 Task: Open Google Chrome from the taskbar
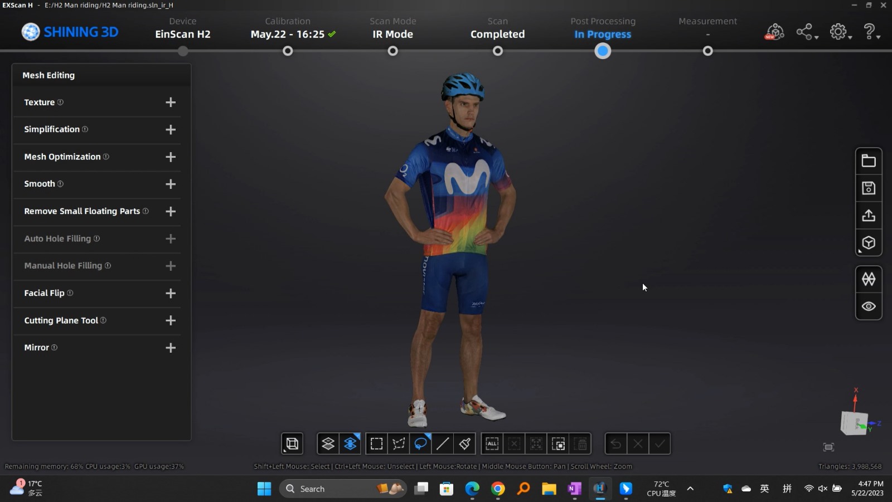[498, 489]
